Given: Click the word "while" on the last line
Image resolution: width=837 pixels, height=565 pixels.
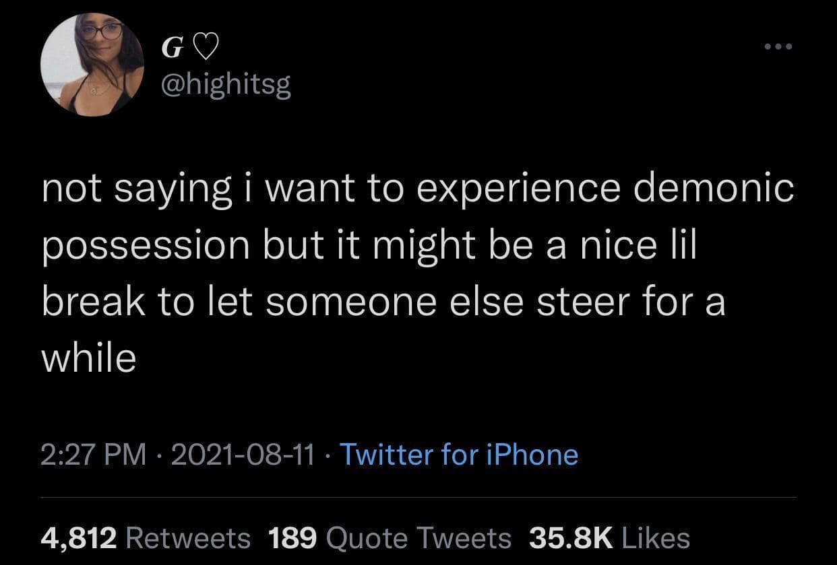Looking at the screenshot, I should tap(89, 359).
